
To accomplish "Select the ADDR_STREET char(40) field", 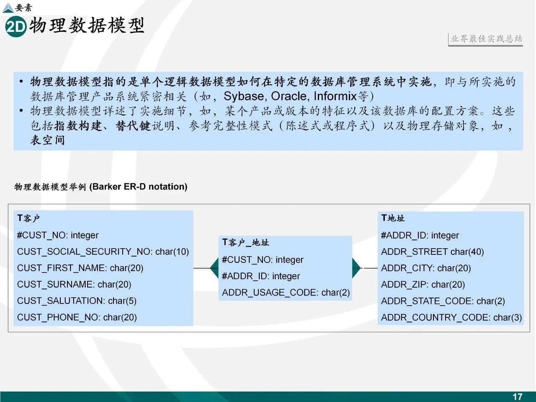I will (x=432, y=252).
